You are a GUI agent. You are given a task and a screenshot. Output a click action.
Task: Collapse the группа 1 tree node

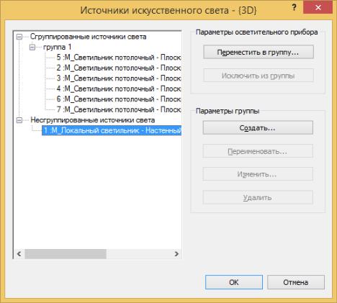tap(32, 48)
